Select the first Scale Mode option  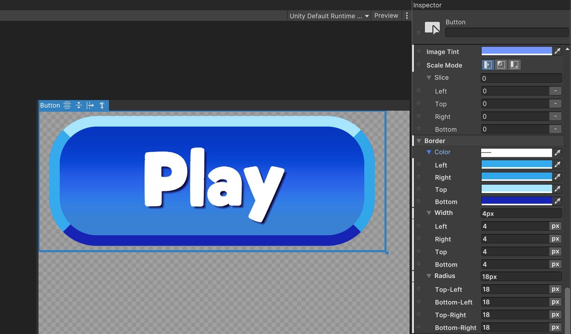coord(488,65)
